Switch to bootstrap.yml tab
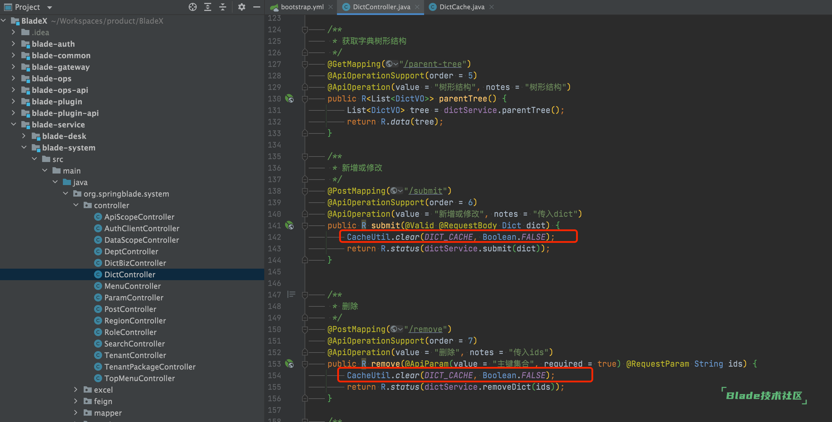 coord(302,7)
